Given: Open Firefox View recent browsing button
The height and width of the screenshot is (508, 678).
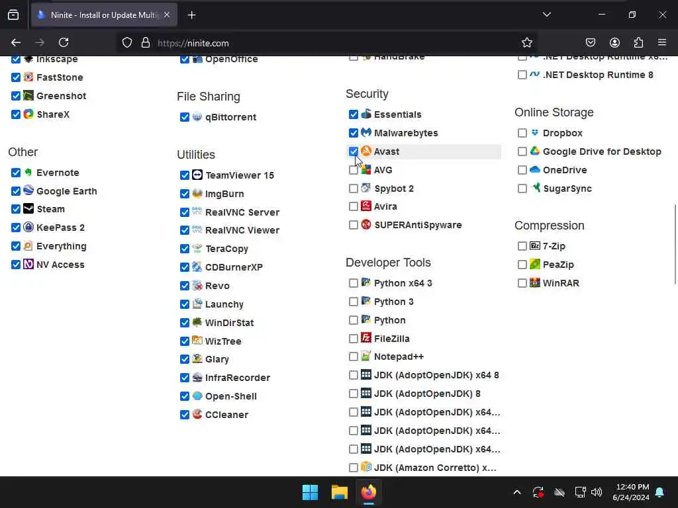Looking at the screenshot, I should (13, 15).
